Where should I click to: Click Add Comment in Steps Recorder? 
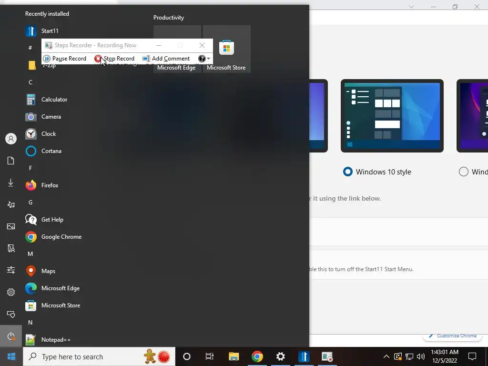166,59
